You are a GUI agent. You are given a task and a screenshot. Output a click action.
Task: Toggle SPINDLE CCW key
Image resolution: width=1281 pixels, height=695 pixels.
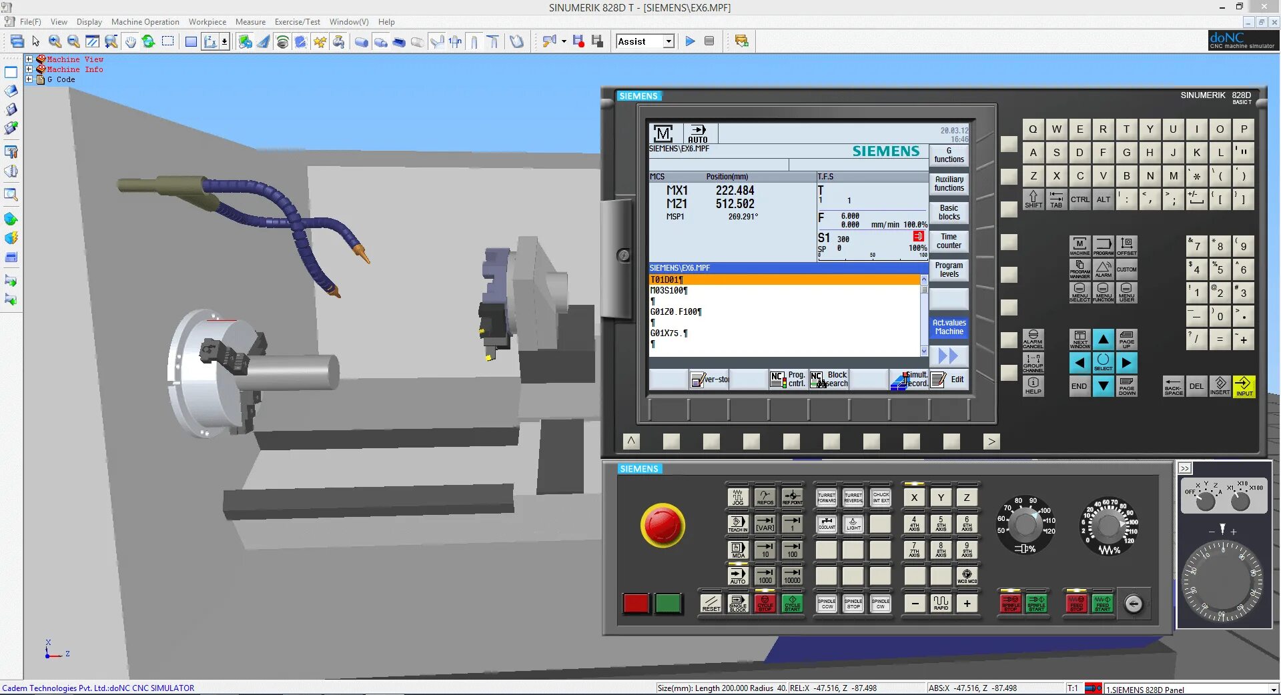[827, 603]
